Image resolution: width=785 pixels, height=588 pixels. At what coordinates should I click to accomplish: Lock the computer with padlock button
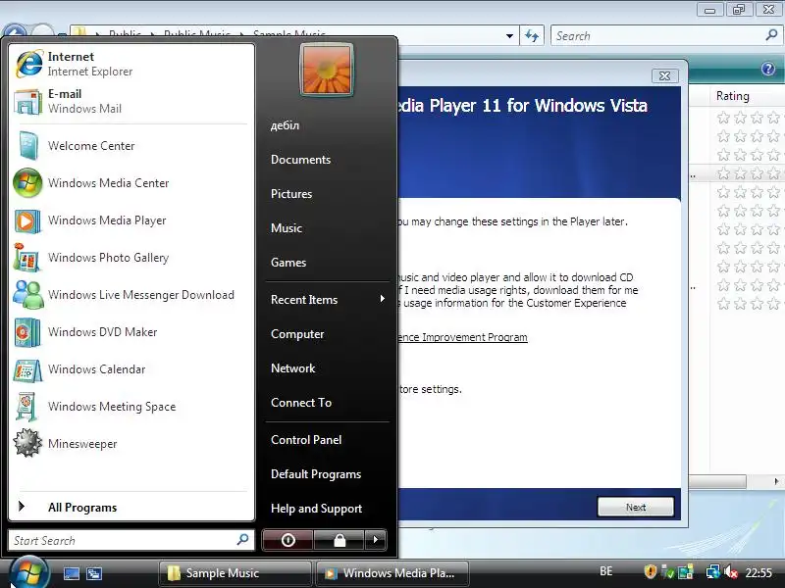tap(340, 540)
